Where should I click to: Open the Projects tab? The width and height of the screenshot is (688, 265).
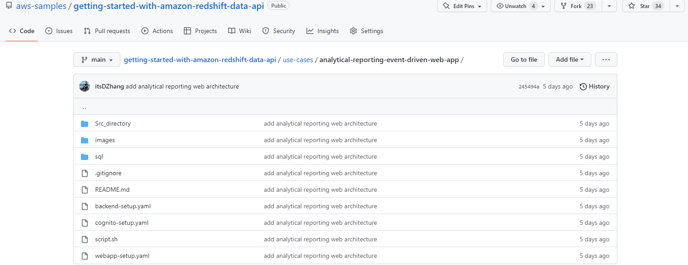(x=200, y=31)
